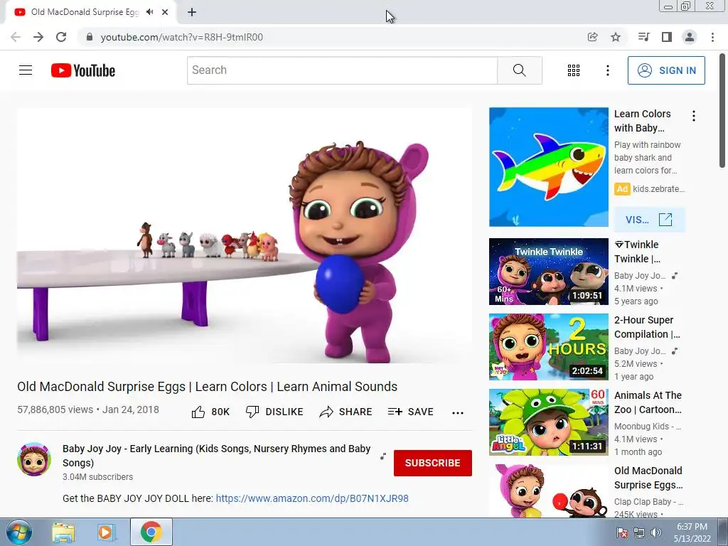The width and height of the screenshot is (728, 546).
Task: Click the video player to pause
Action: [x=245, y=235]
